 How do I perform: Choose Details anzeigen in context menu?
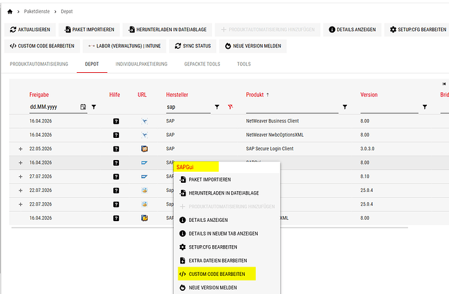[x=226, y=220]
